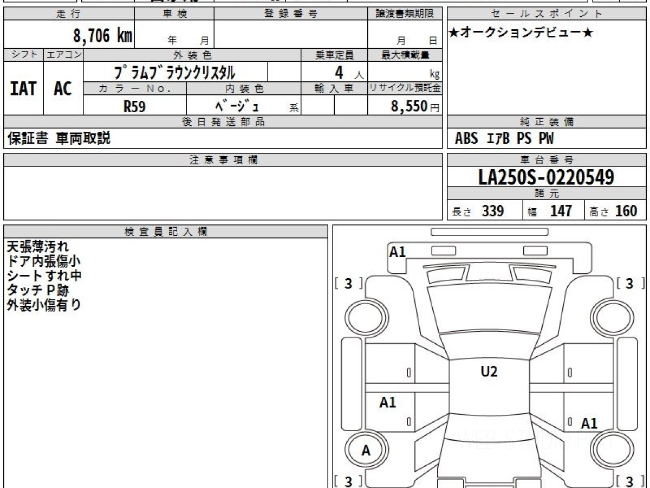Select interior color ベージュ

(237, 106)
